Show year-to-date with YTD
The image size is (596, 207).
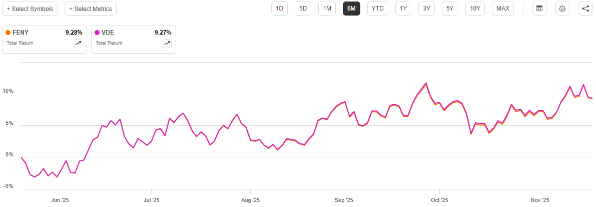[x=377, y=9]
